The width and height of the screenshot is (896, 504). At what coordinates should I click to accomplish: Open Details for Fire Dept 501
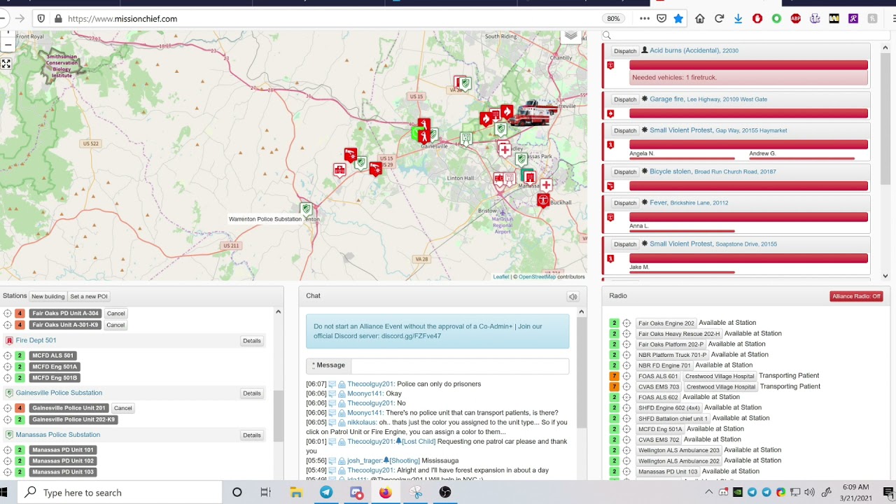pyautogui.click(x=251, y=341)
